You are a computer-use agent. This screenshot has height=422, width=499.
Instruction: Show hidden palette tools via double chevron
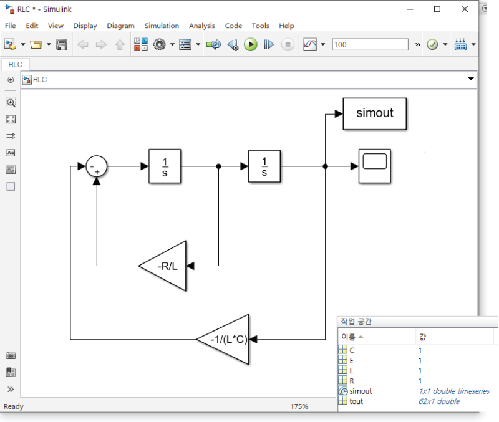(9, 390)
